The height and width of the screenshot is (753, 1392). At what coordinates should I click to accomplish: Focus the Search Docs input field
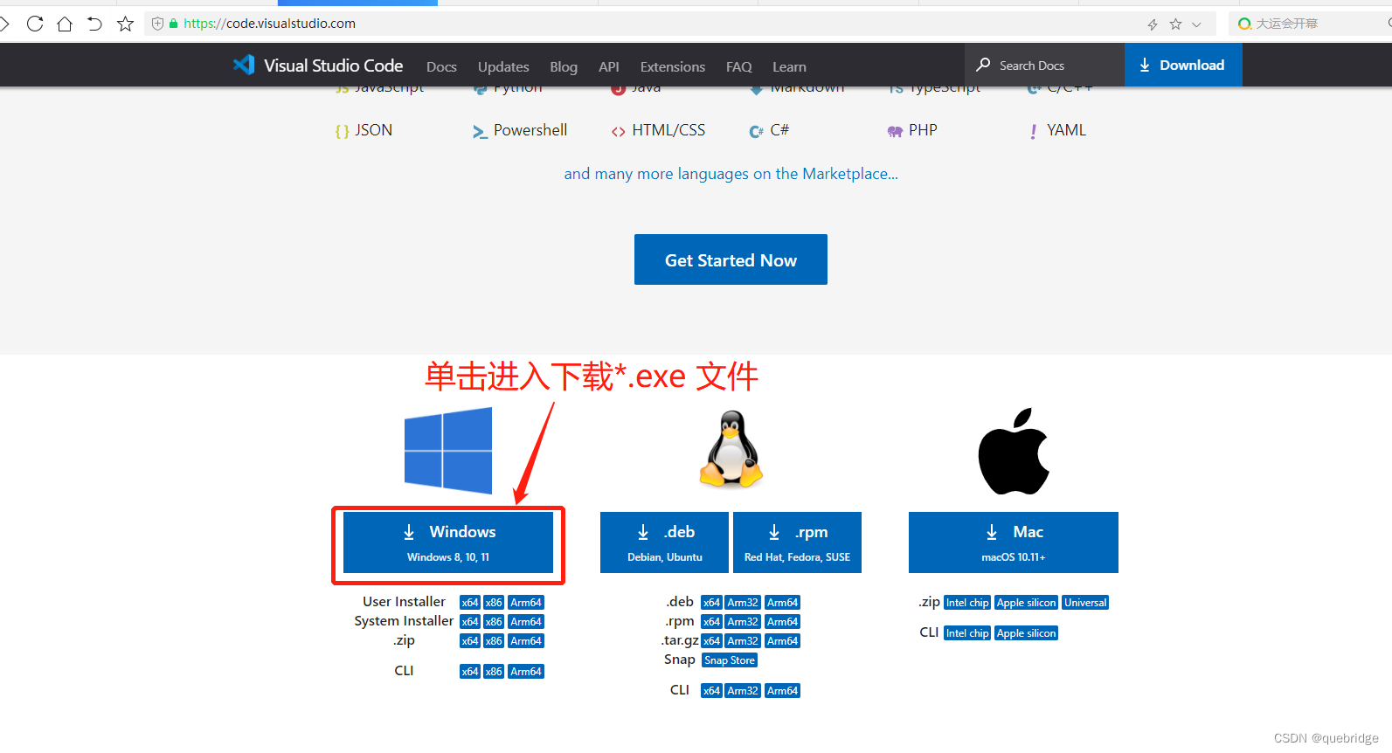point(1044,65)
